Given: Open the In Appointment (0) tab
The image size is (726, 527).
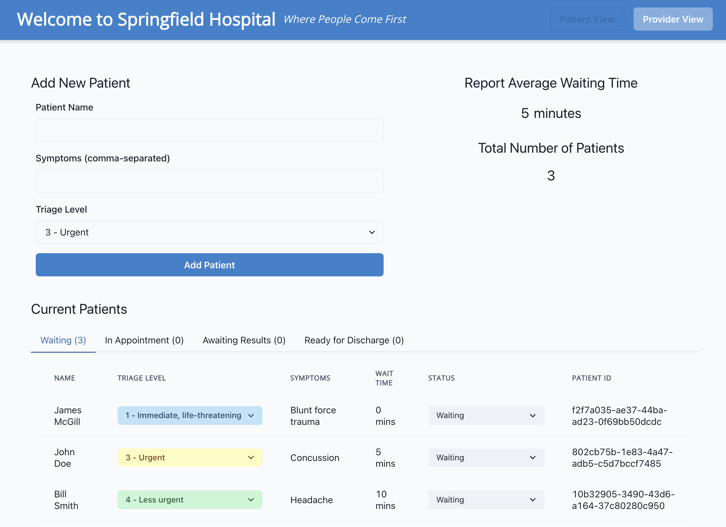Looking at the screenshot, I should pyautogui.click(x=144, y=340).
